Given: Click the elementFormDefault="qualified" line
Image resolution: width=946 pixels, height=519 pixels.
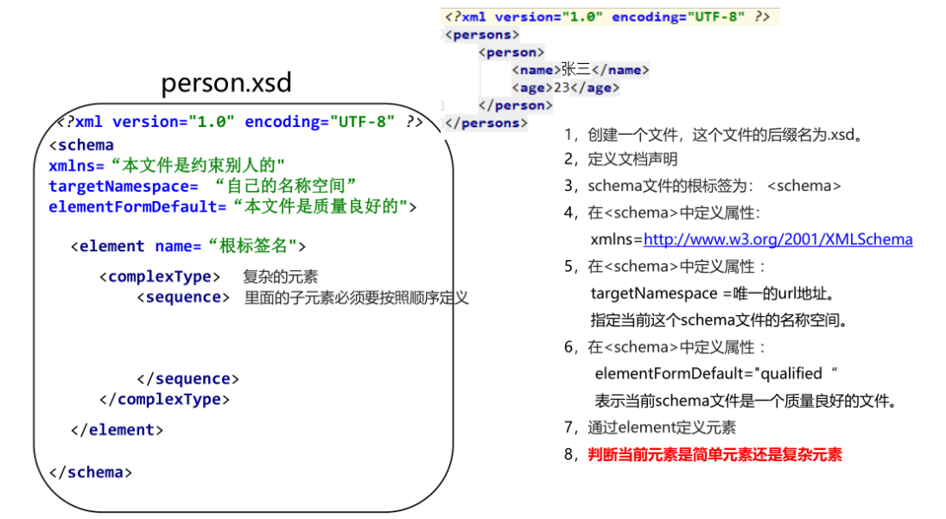Looking at the screenshot, I should (716, 374).
